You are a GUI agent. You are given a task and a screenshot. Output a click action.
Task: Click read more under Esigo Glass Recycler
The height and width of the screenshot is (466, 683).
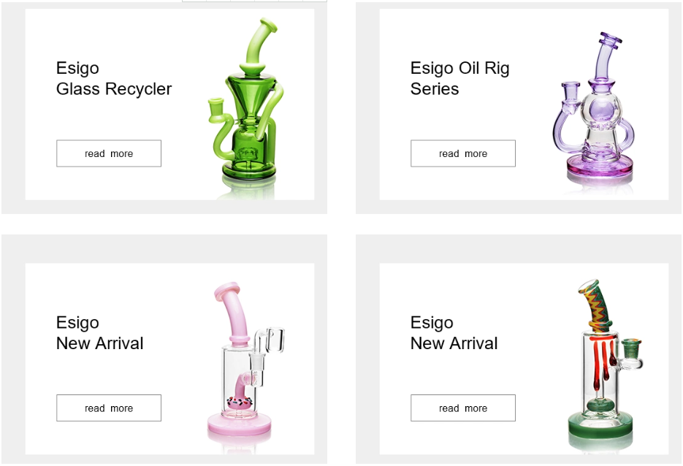pyautogui.click(x=108, y=153)
